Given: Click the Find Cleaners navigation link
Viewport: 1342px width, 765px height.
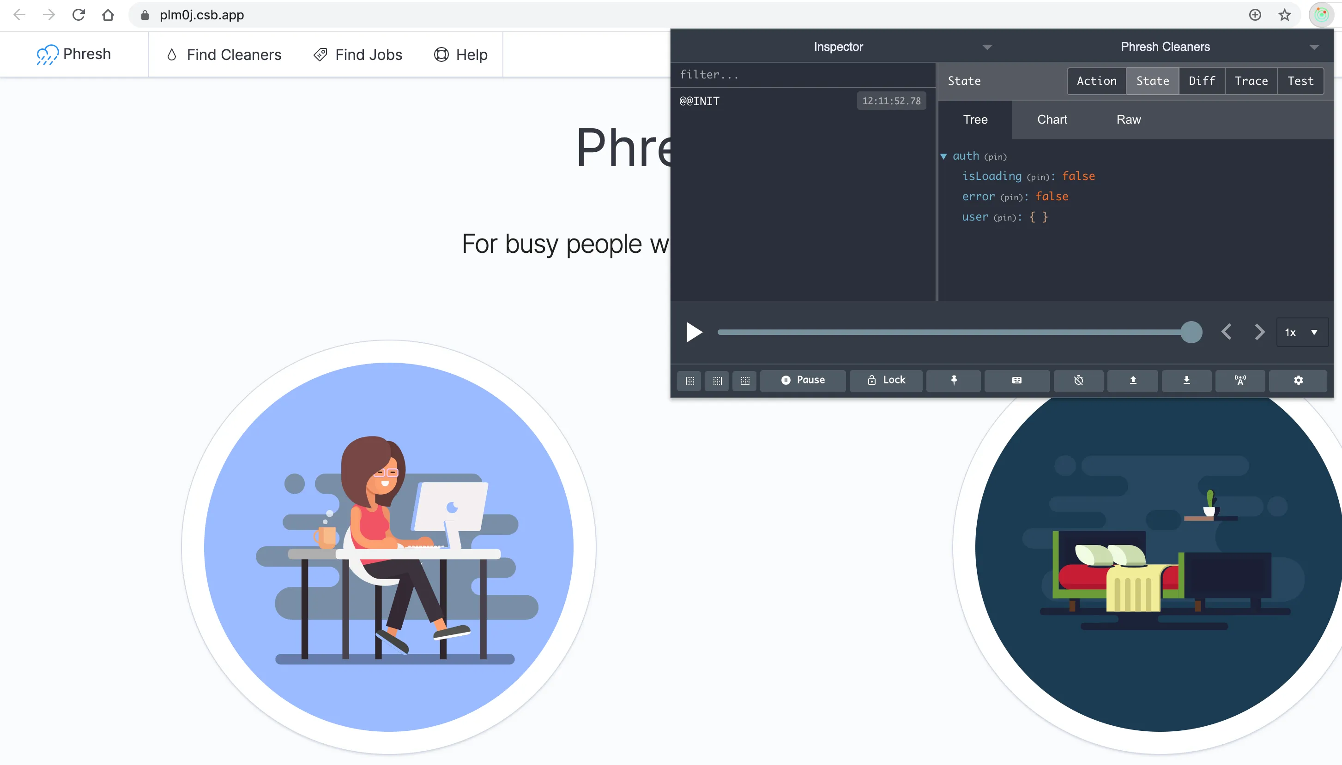Looking at the screenshot, I should [x=223, y=54].
